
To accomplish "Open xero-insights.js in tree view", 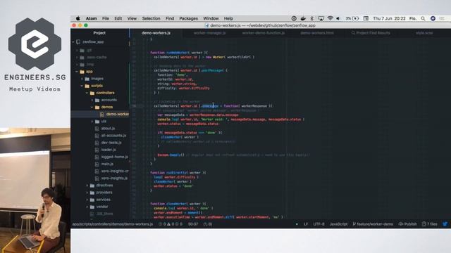I will coord(114,178).
